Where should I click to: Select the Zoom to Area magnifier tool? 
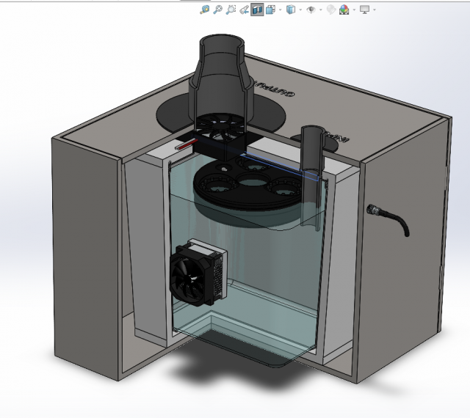tap(218, 10)
